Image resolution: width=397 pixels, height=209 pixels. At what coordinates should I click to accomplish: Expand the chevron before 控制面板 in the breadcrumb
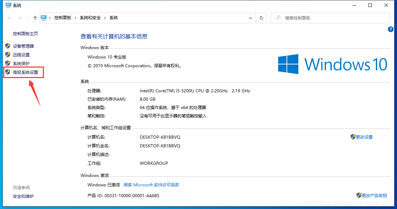coord(50,18)
